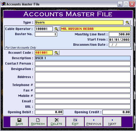Image resolution: width=136 pixels, height=131 pixels.
Task: Select the Monthly Line Rent field
Action: [x=120, y=34]
